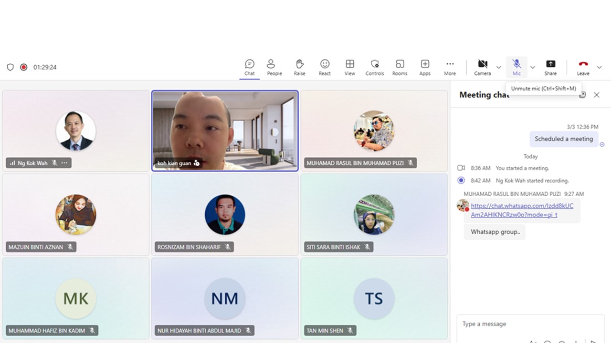Open the React emoji picker
Screen dimensions: 611x343
click(325, 67)
